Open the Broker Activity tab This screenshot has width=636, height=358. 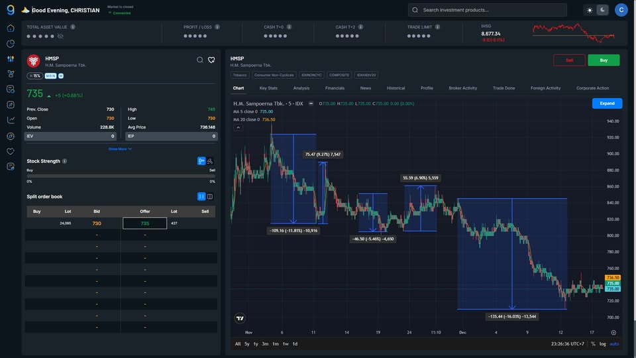(x=462, y=88)
